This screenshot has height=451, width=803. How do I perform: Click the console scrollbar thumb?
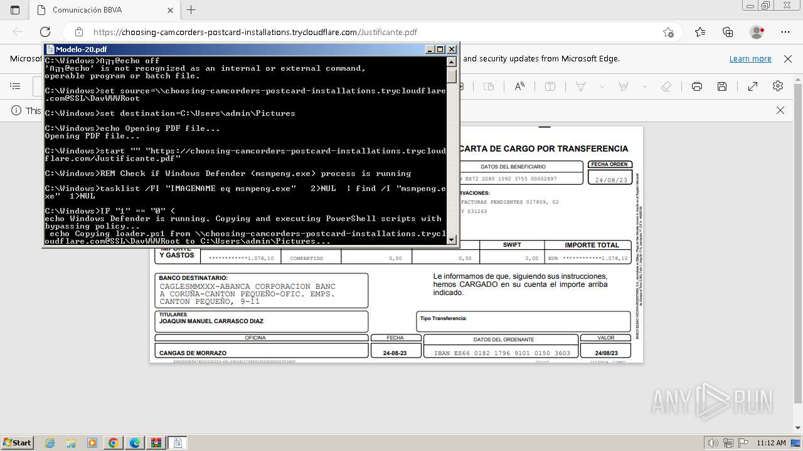coord(452,75)
